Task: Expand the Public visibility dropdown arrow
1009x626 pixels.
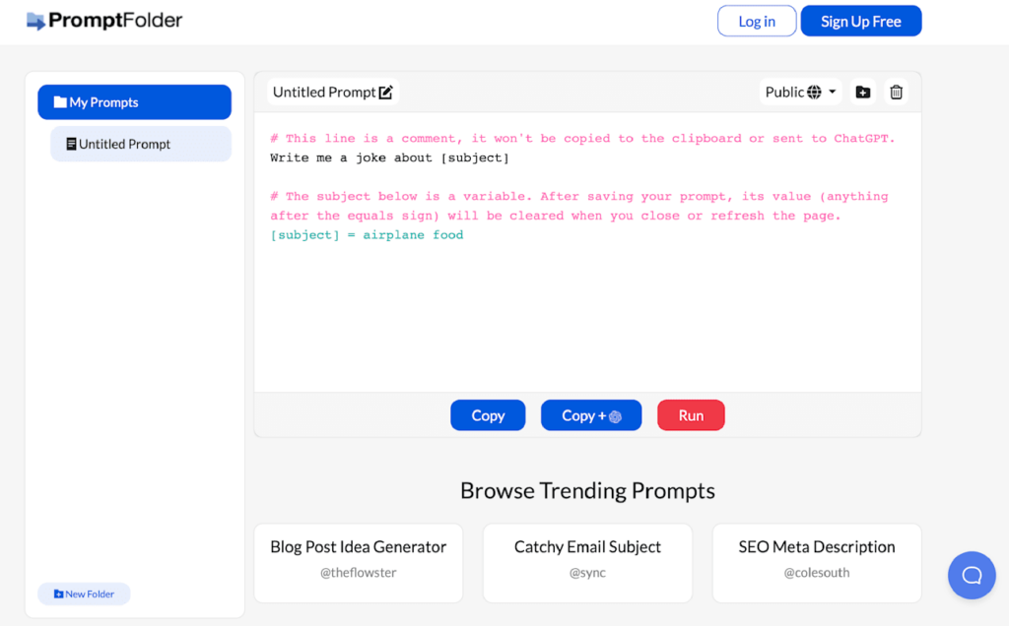Action: click(833, 93)
